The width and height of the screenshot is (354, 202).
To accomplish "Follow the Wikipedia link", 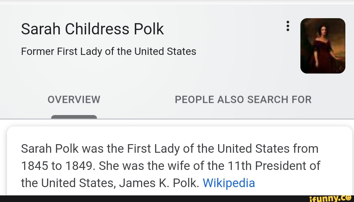I will point(228,183).
